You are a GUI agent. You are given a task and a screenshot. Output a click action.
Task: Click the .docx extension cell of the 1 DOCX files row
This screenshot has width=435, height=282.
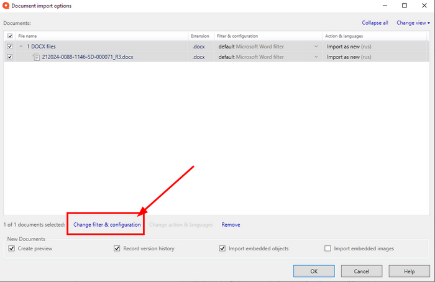[x=199, y=47]
